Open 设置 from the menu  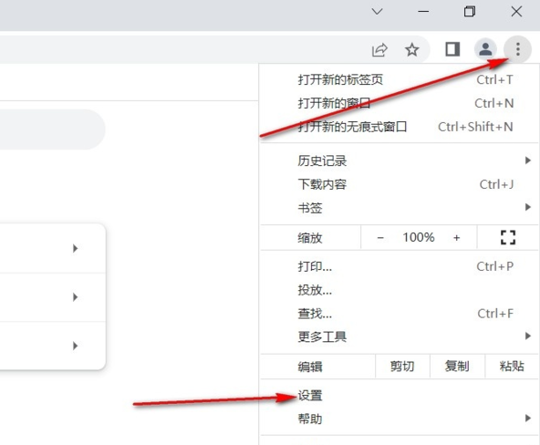[400, 396]
